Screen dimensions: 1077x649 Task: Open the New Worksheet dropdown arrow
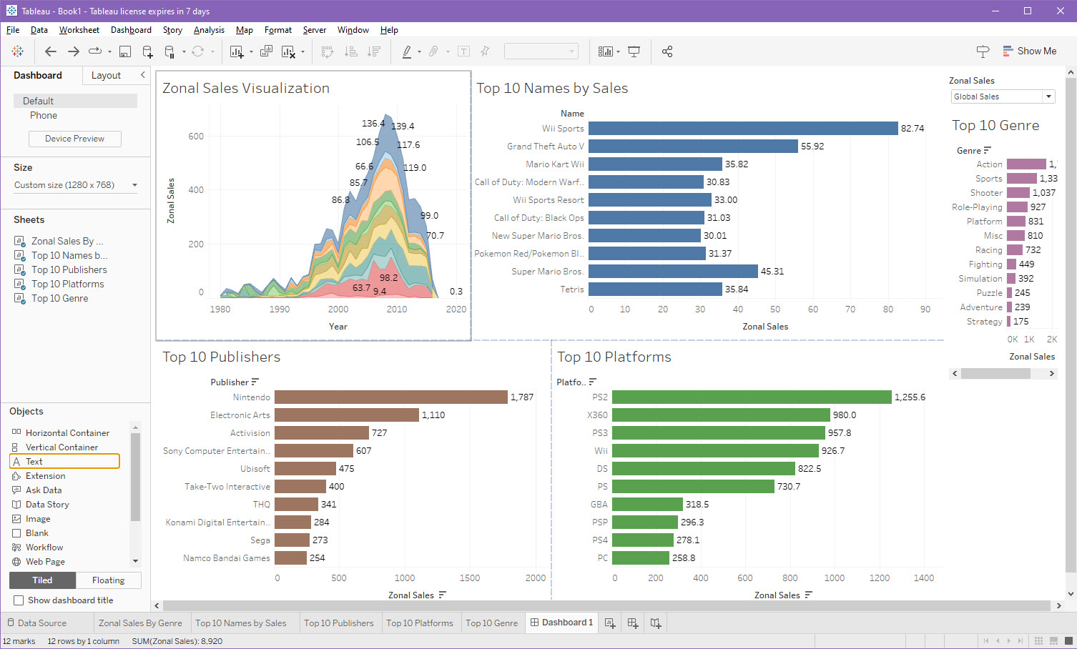coord(251,51)
